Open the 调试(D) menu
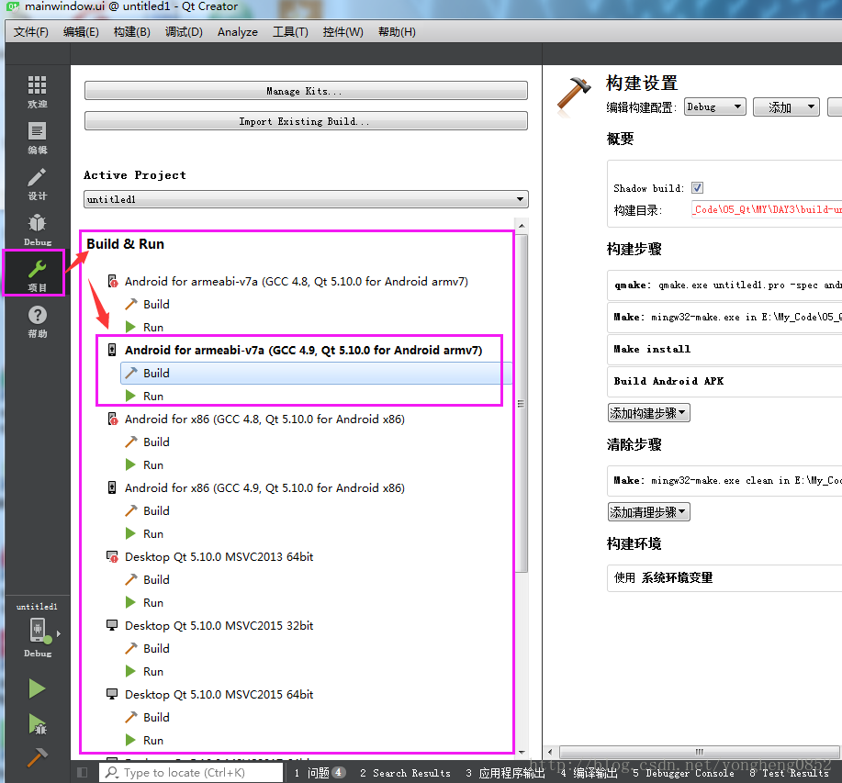Image resolution: width=842 pixels, height=783 pixels. click(184, 31)
